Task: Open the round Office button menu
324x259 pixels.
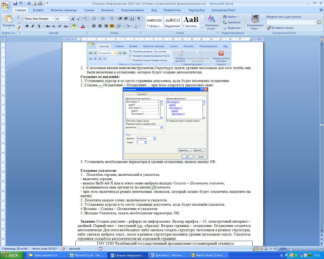Action: (6, 5)
